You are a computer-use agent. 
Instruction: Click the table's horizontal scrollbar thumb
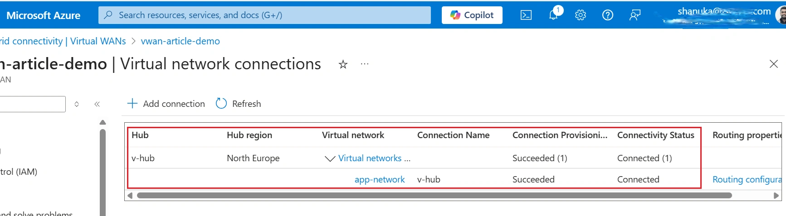pos(434,196)
